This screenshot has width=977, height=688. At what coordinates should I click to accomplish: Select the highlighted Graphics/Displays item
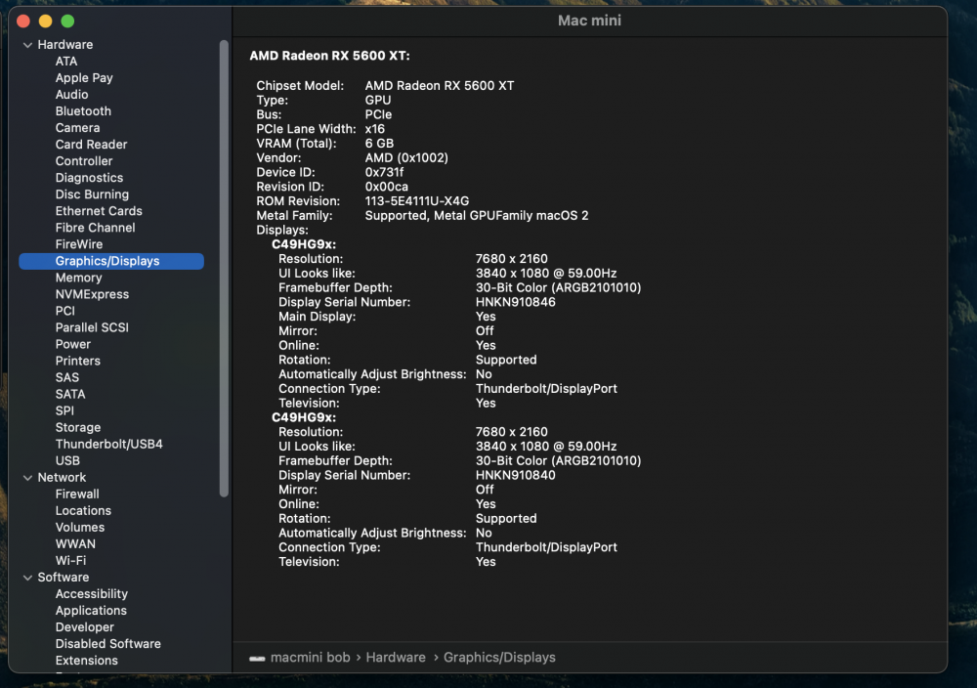111,261
